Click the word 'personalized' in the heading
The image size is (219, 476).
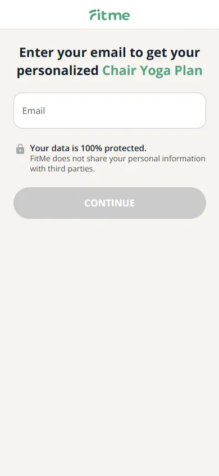pos(58,70)
